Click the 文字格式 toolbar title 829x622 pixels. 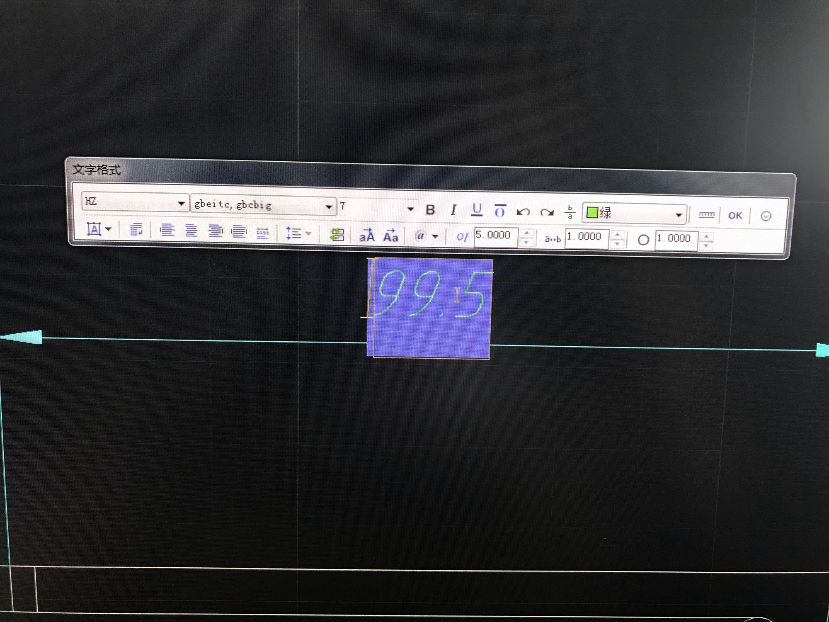click(x=96, y=170)
